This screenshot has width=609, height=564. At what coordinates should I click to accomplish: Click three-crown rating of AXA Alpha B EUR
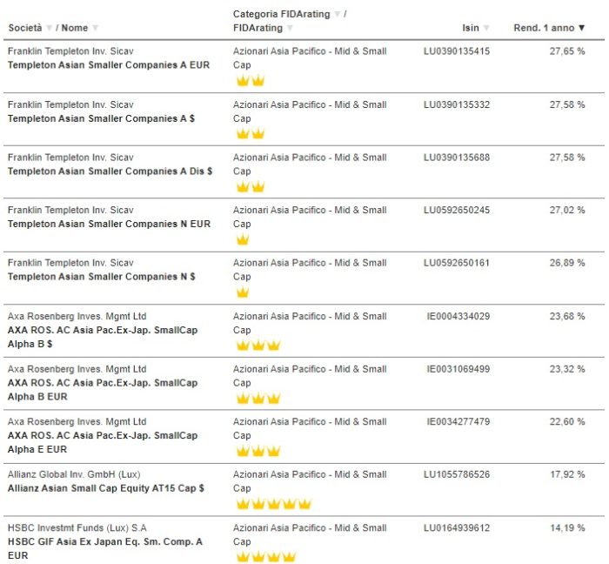tap(258, 398)
